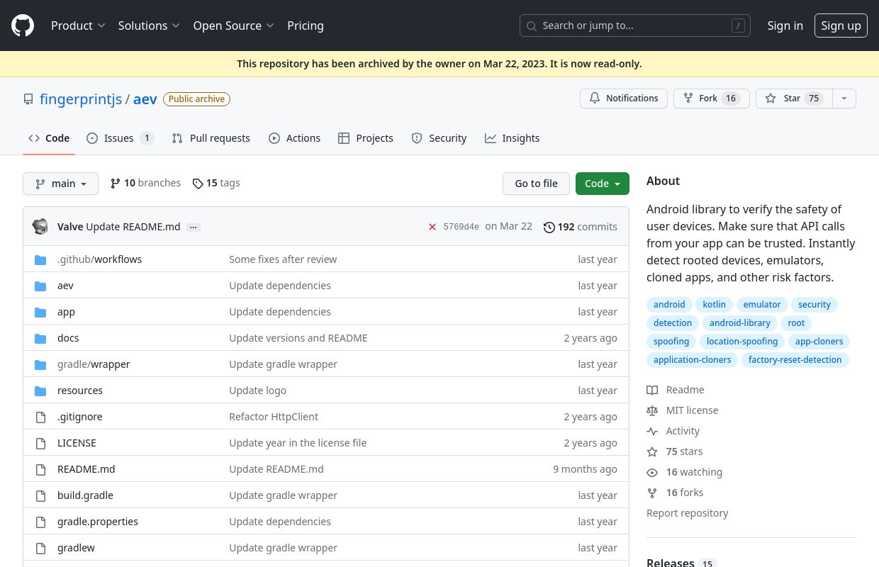Click the app folder icon
Screen dimensions: 879x567
coord(40,312)
